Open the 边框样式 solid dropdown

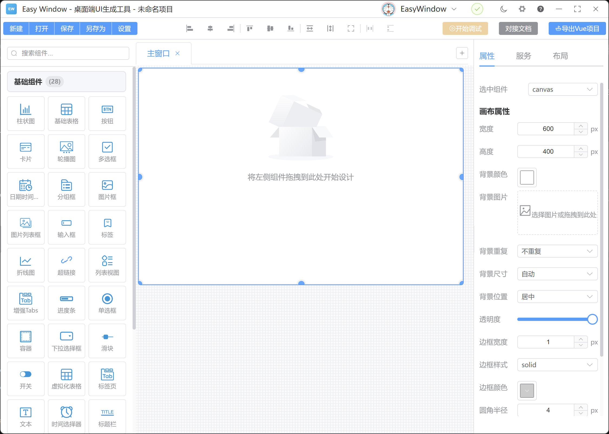coord(557,365)
